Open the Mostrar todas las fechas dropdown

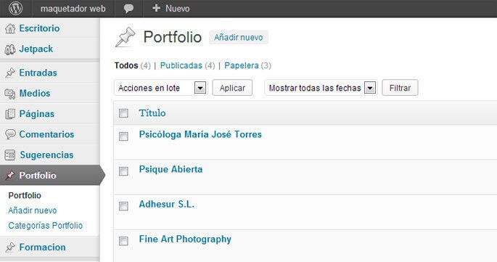click(321, 88)
